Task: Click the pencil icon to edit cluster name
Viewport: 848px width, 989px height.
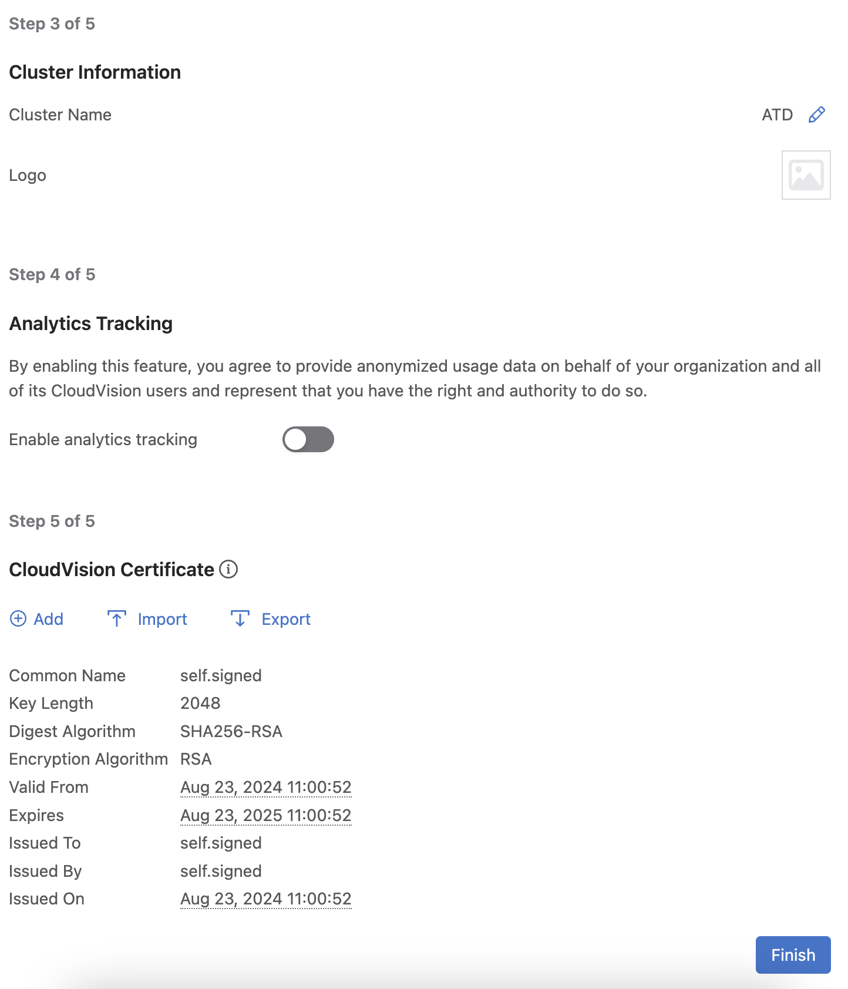Action: click(816, 115)
